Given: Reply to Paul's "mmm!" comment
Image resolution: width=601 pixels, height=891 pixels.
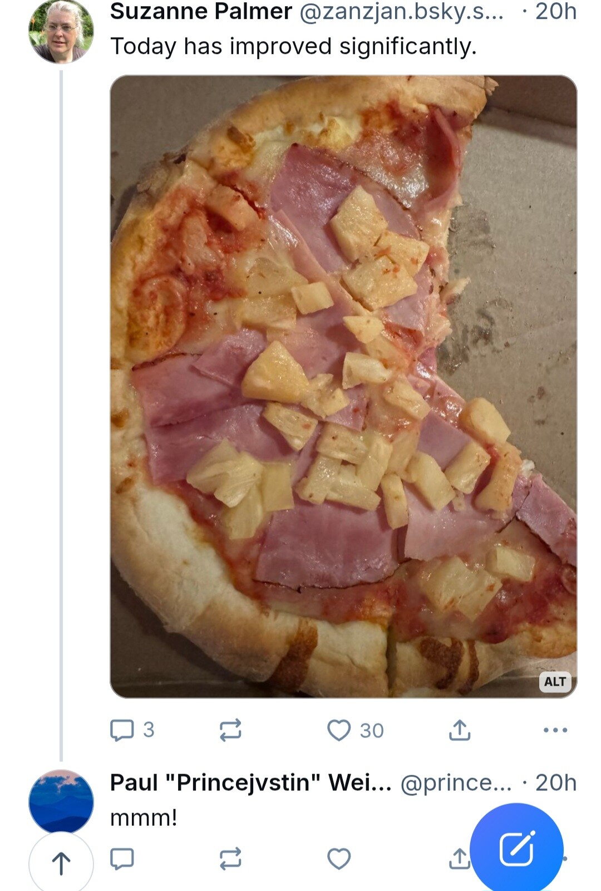Looking at the screenshot, I should click(122, 859).
